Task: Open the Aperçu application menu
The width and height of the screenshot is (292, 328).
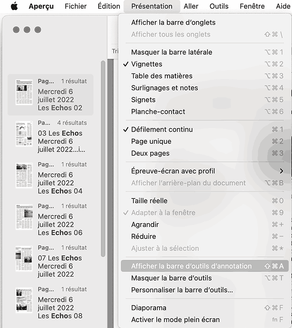Action: 41,6
